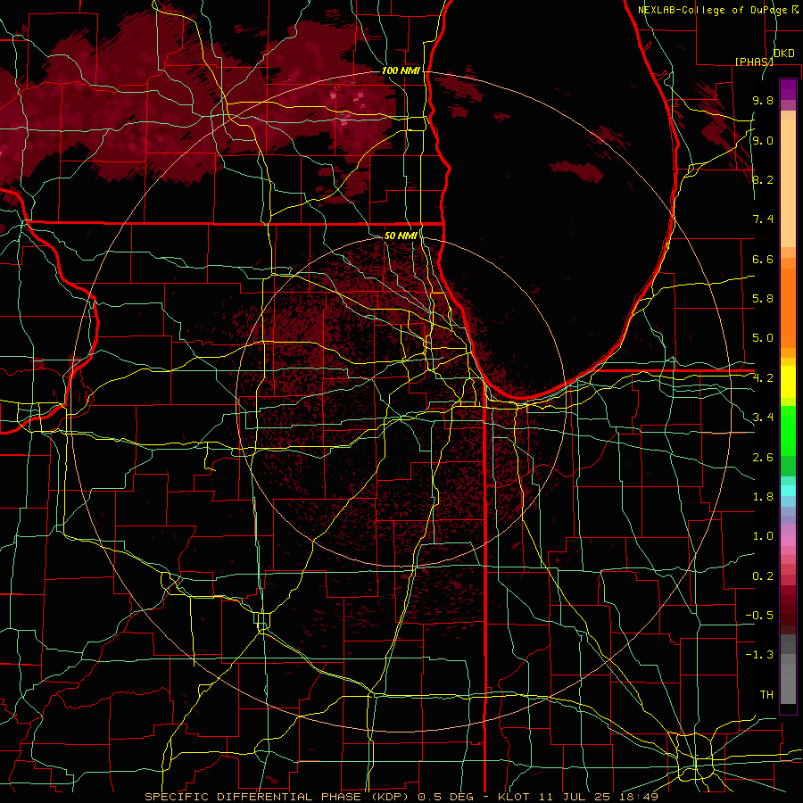Select the 3.4 value on the legend

[763, 418]
